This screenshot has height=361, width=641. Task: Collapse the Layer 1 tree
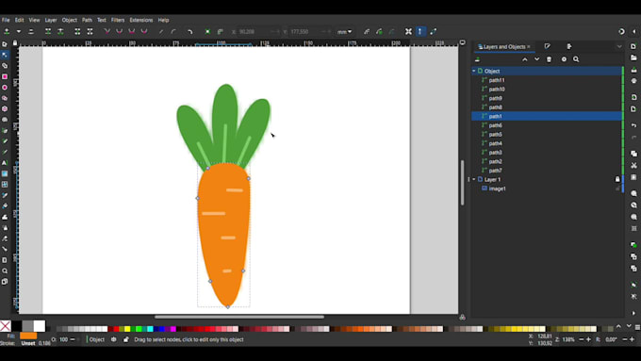coord(474,179)
